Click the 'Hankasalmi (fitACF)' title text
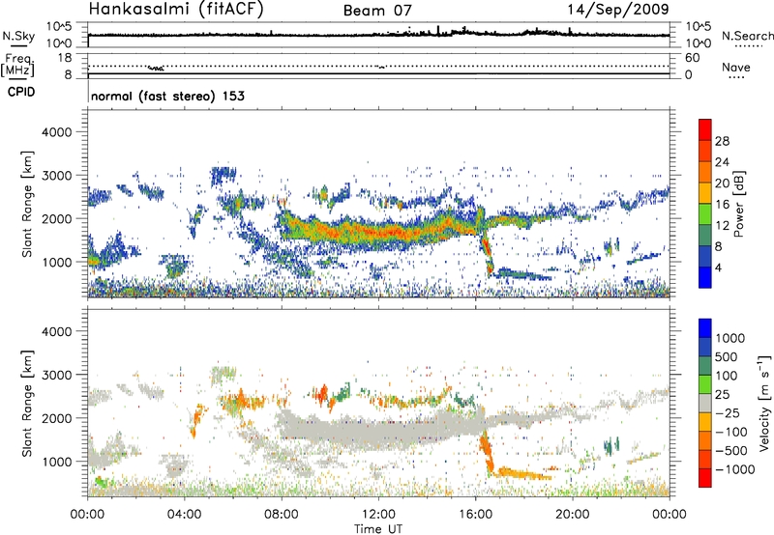 pyautogui.click(x=176, y=10)
